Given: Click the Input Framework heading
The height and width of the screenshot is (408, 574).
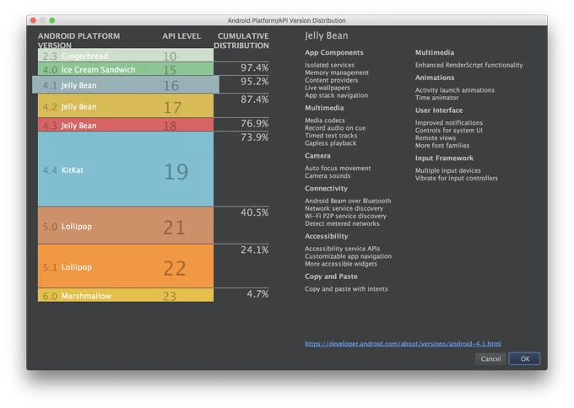Looking at the screenshot, I should (444, 158).
